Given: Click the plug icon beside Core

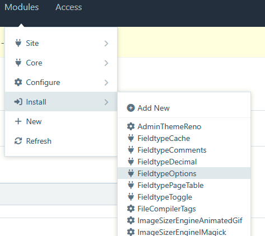Looking at the screenshot, I should point(18,63).
